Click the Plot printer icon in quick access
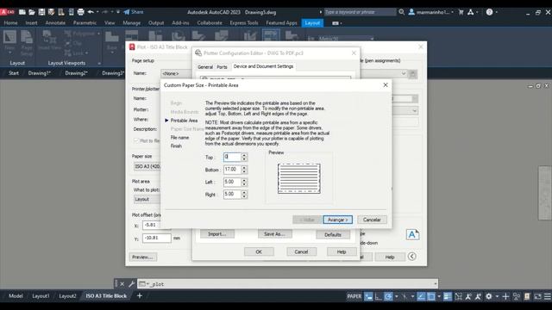Screen dimensions: 552x310 (x=80, y=12)
